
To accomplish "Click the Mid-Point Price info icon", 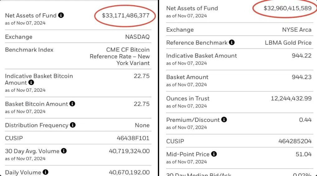I will [214, 154].
